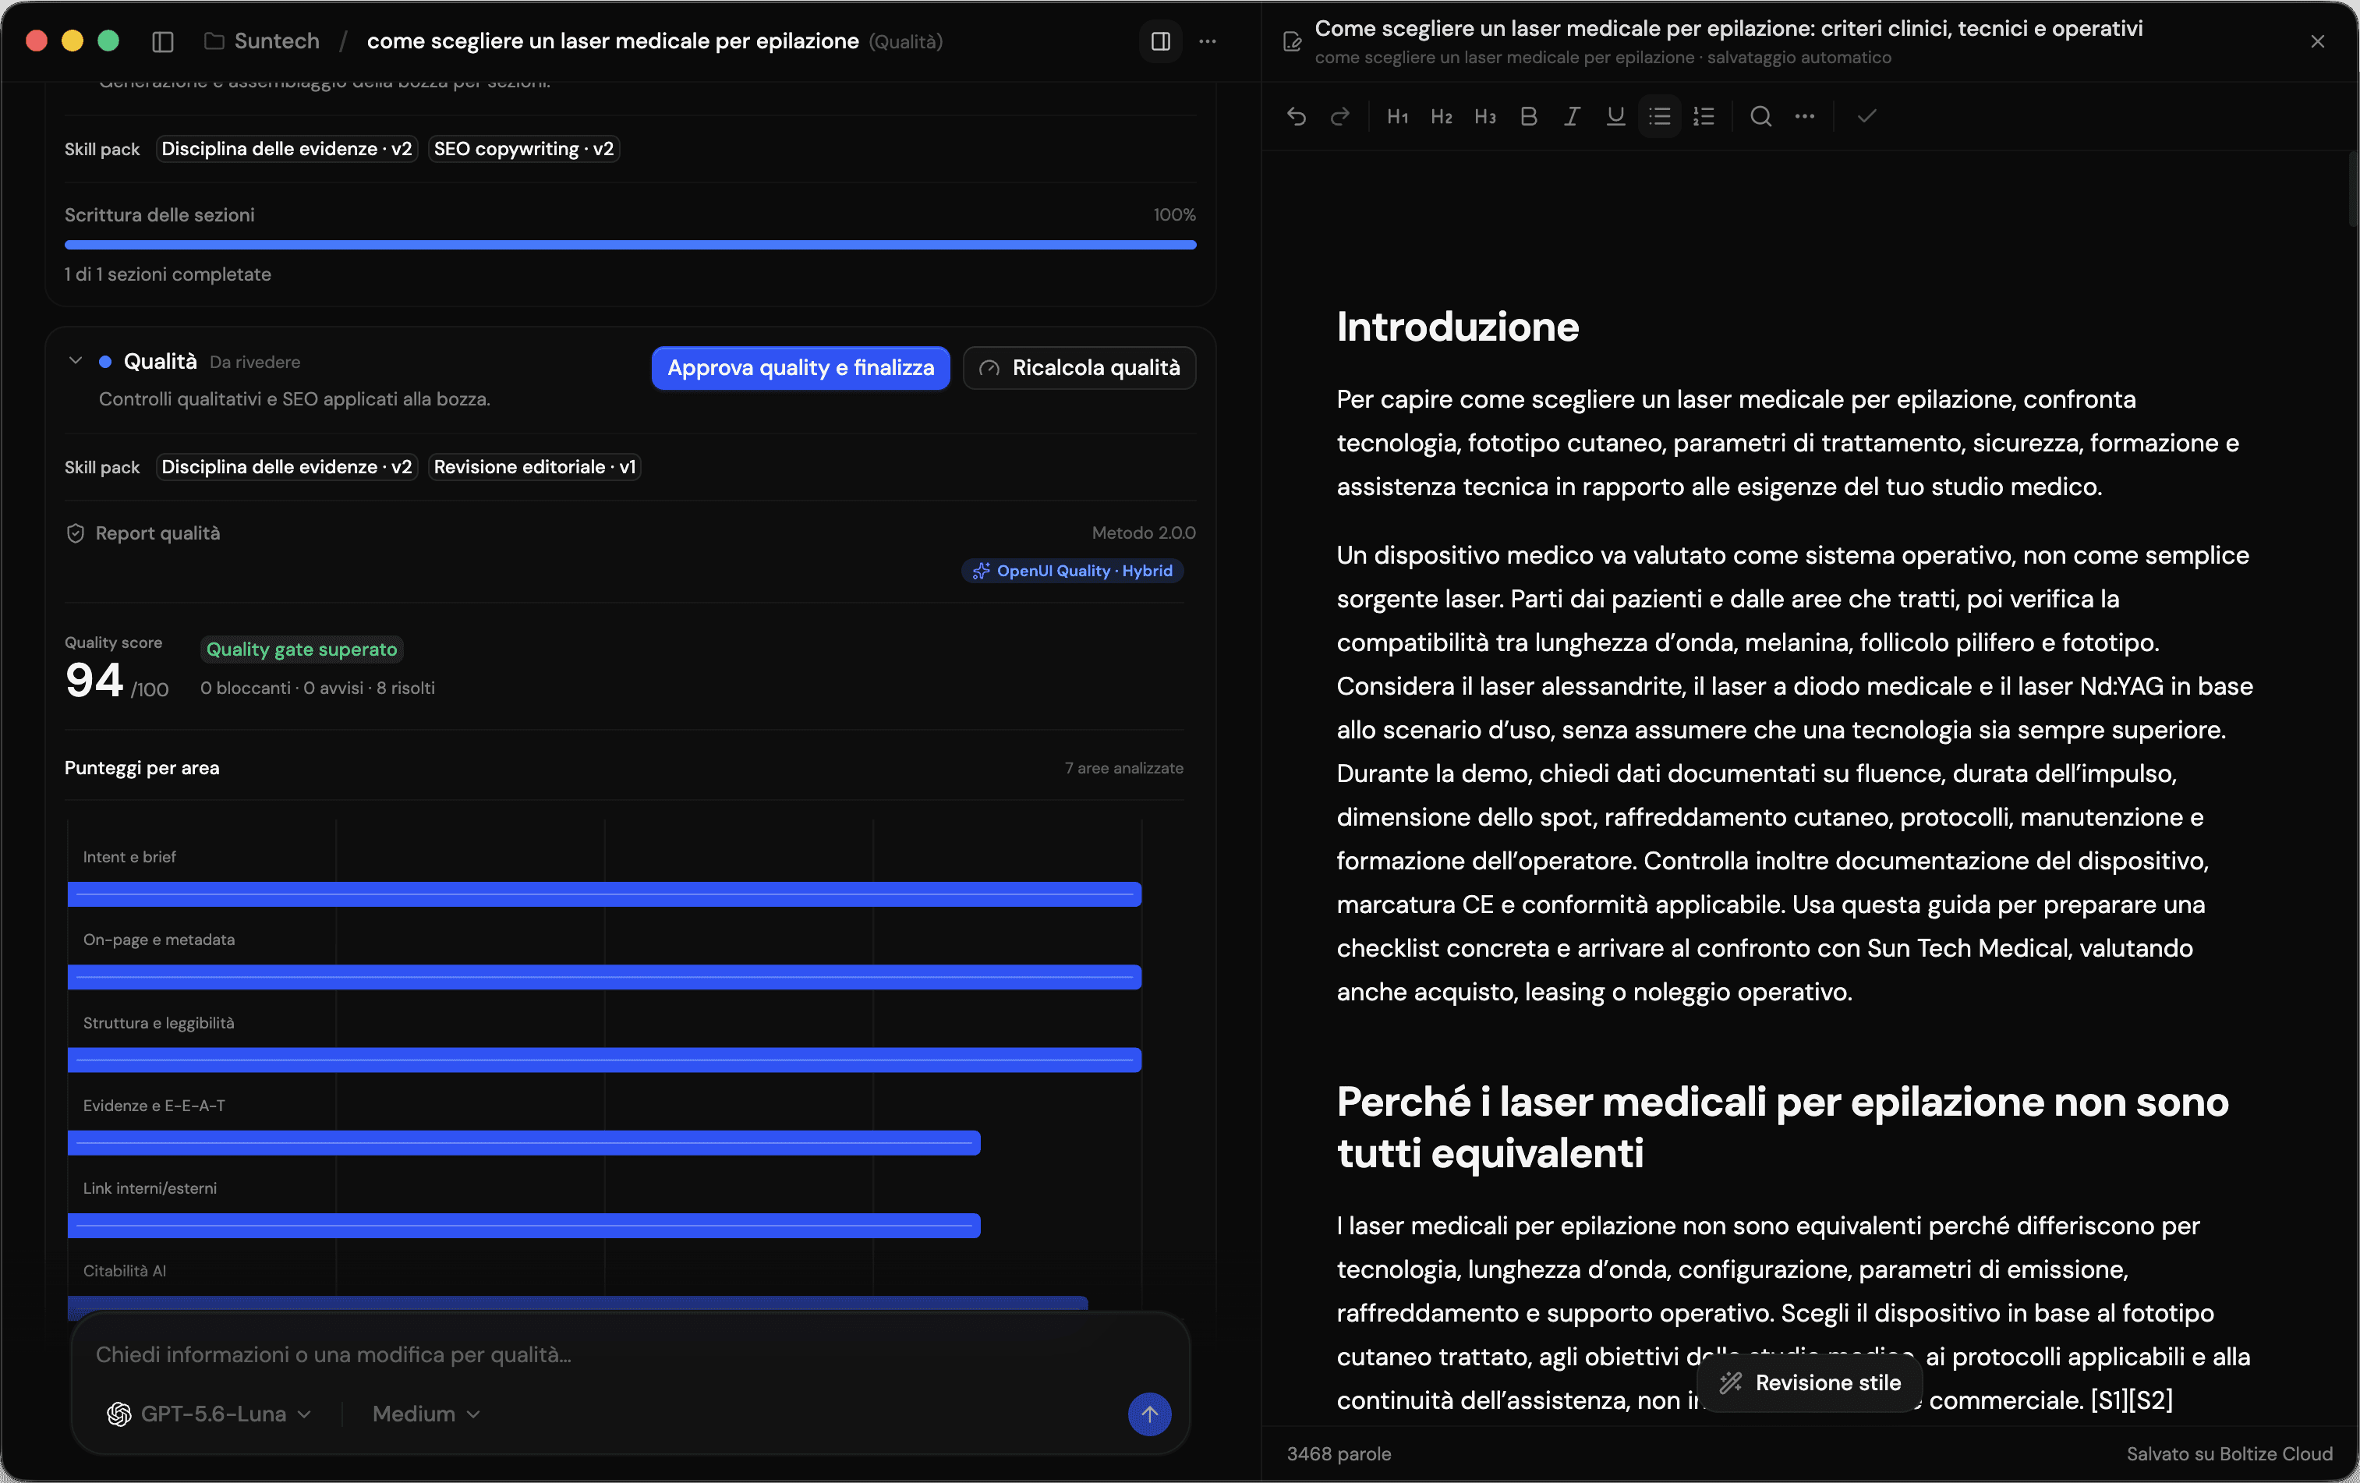Open search in the editor toolbar
The width and height of the screenshot is (2360, 1483).
coord(1760,117)
